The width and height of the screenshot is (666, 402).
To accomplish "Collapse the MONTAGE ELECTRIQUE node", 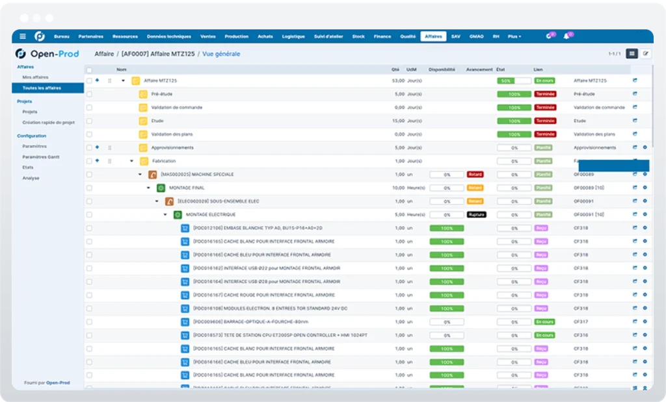I will point(165,214).
